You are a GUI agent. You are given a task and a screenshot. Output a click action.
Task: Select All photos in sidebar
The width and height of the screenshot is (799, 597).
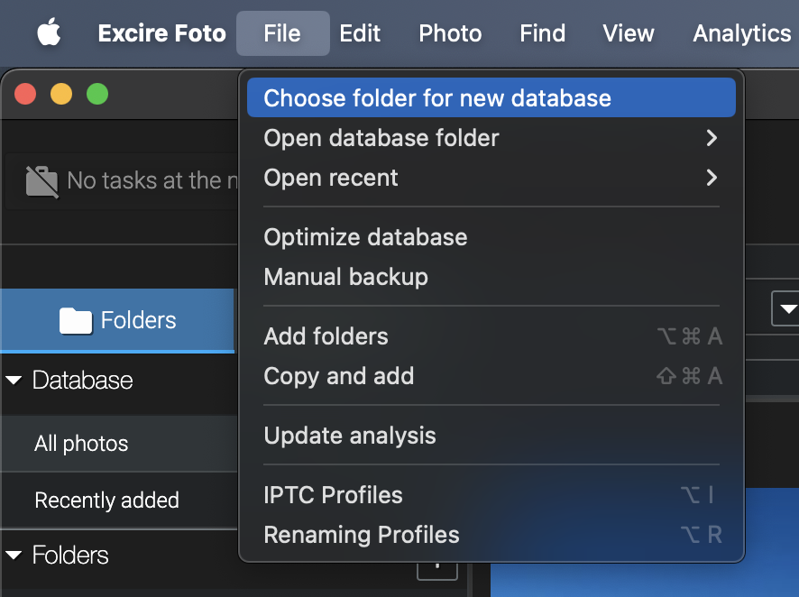click(119, 444)
